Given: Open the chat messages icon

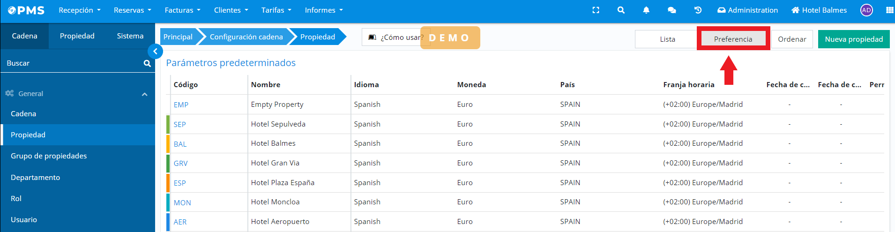Looking at the screenshot, I should pos(671,10).
